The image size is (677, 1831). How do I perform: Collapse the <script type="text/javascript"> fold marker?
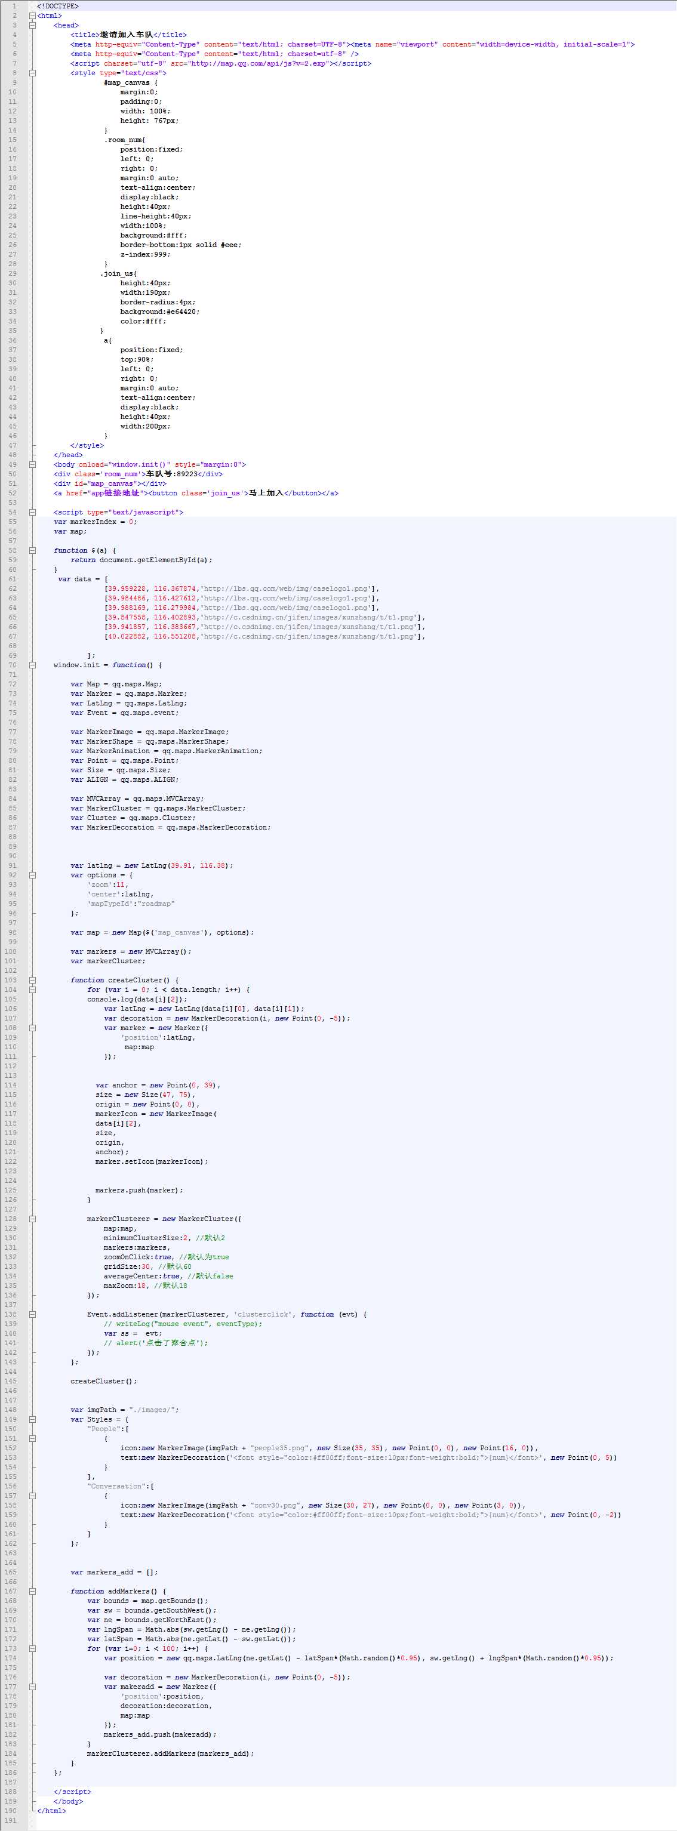(32, 512)
